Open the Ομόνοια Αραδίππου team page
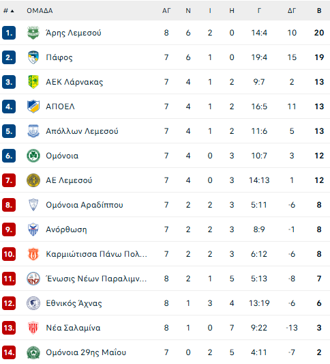330x364 pixels. 85,205
